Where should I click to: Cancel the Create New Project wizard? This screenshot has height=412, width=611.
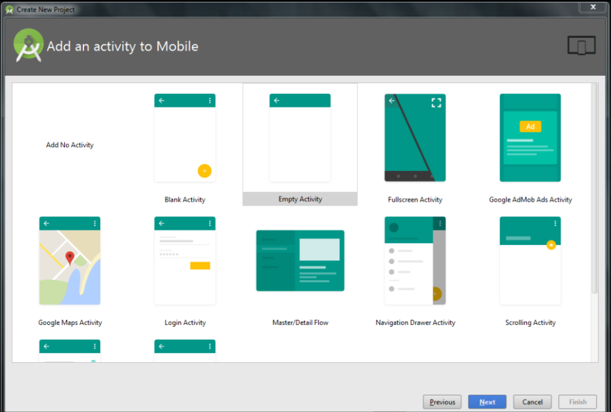532,402
